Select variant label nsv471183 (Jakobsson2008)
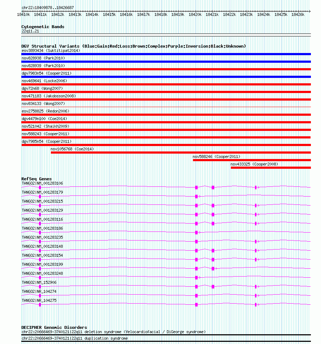321x344 pixels. [49, 96]
